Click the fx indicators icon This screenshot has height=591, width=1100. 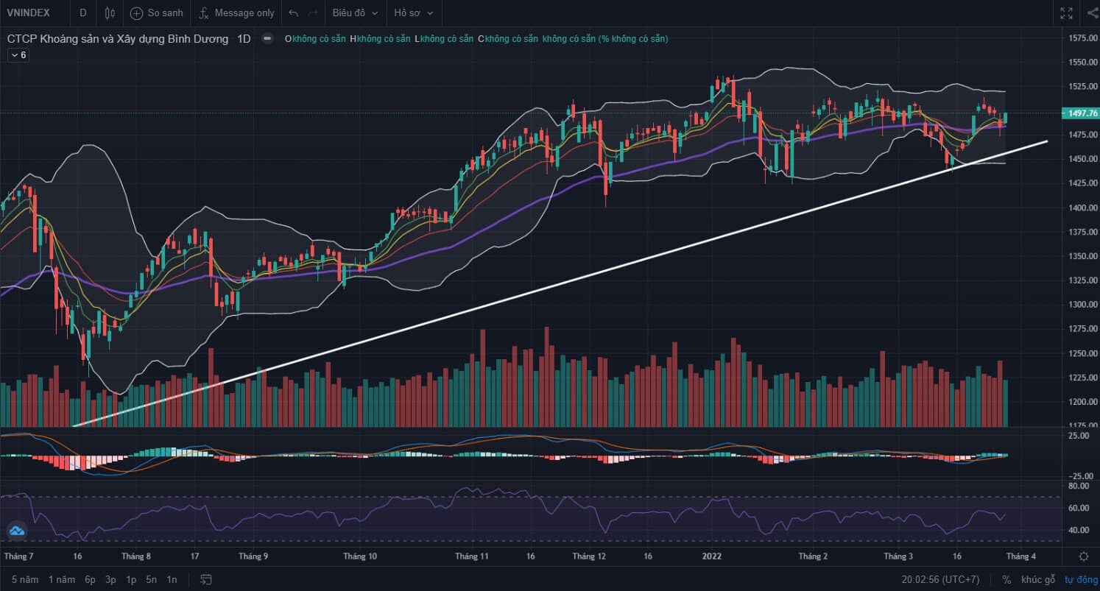(x=204, y=13)
